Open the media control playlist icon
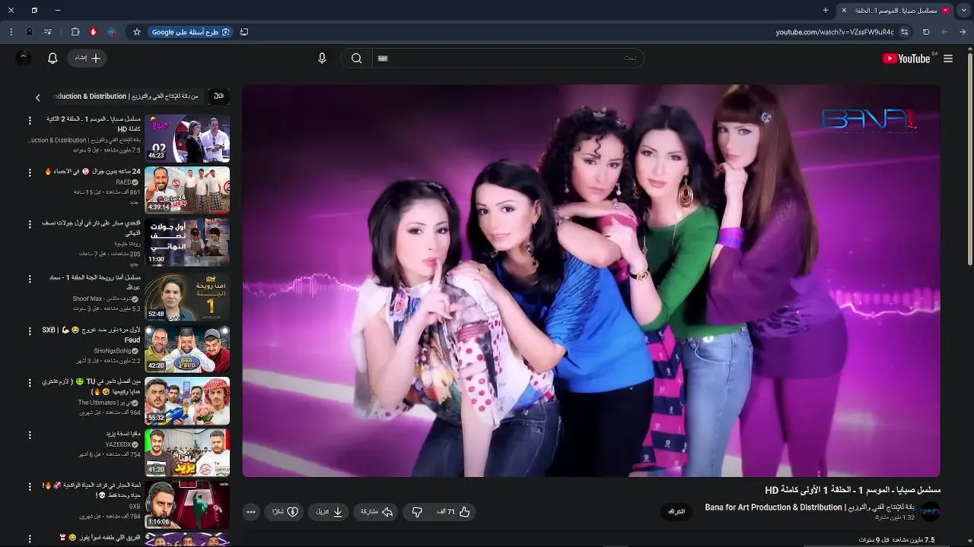 48,32
